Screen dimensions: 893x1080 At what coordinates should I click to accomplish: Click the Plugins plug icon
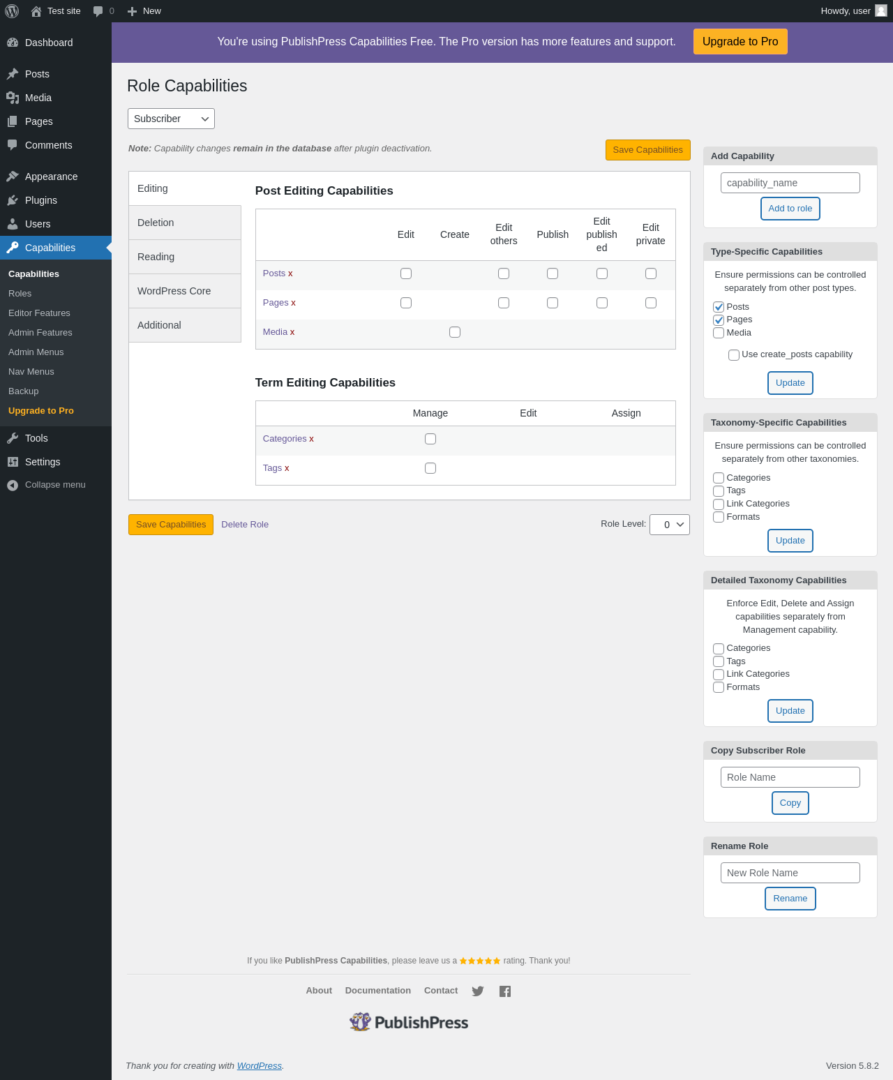click(13, 200)
